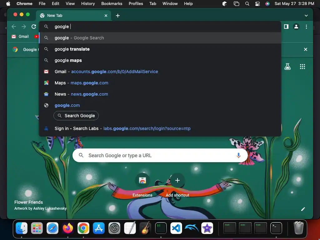The width and height of the screenshot is (320, 240).
Task: Open App Store from the dock
Action: (99, 228)
